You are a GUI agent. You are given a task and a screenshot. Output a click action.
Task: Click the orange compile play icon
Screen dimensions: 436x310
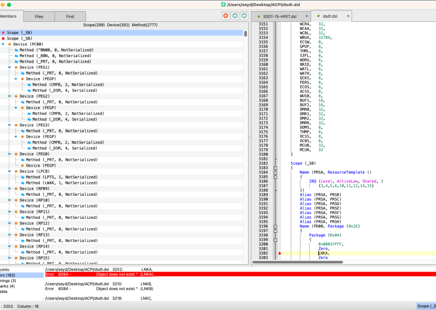click(225, 16)
